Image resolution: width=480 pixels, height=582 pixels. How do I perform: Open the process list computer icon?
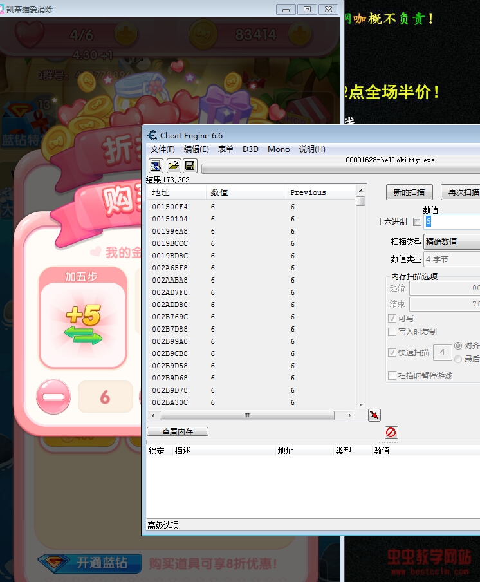156,165
